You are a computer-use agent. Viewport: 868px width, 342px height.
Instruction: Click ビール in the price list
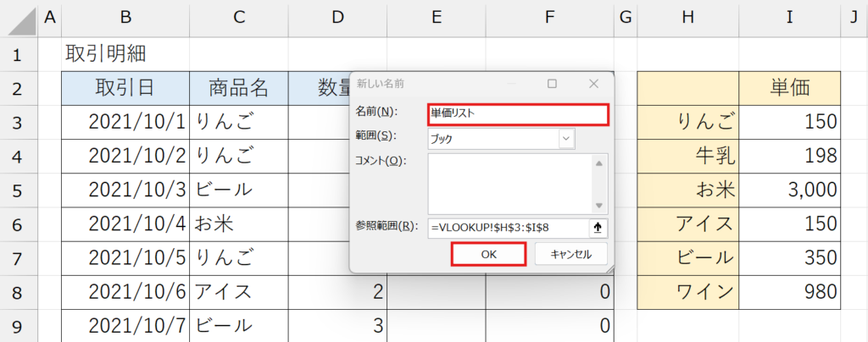coord(688,258)
